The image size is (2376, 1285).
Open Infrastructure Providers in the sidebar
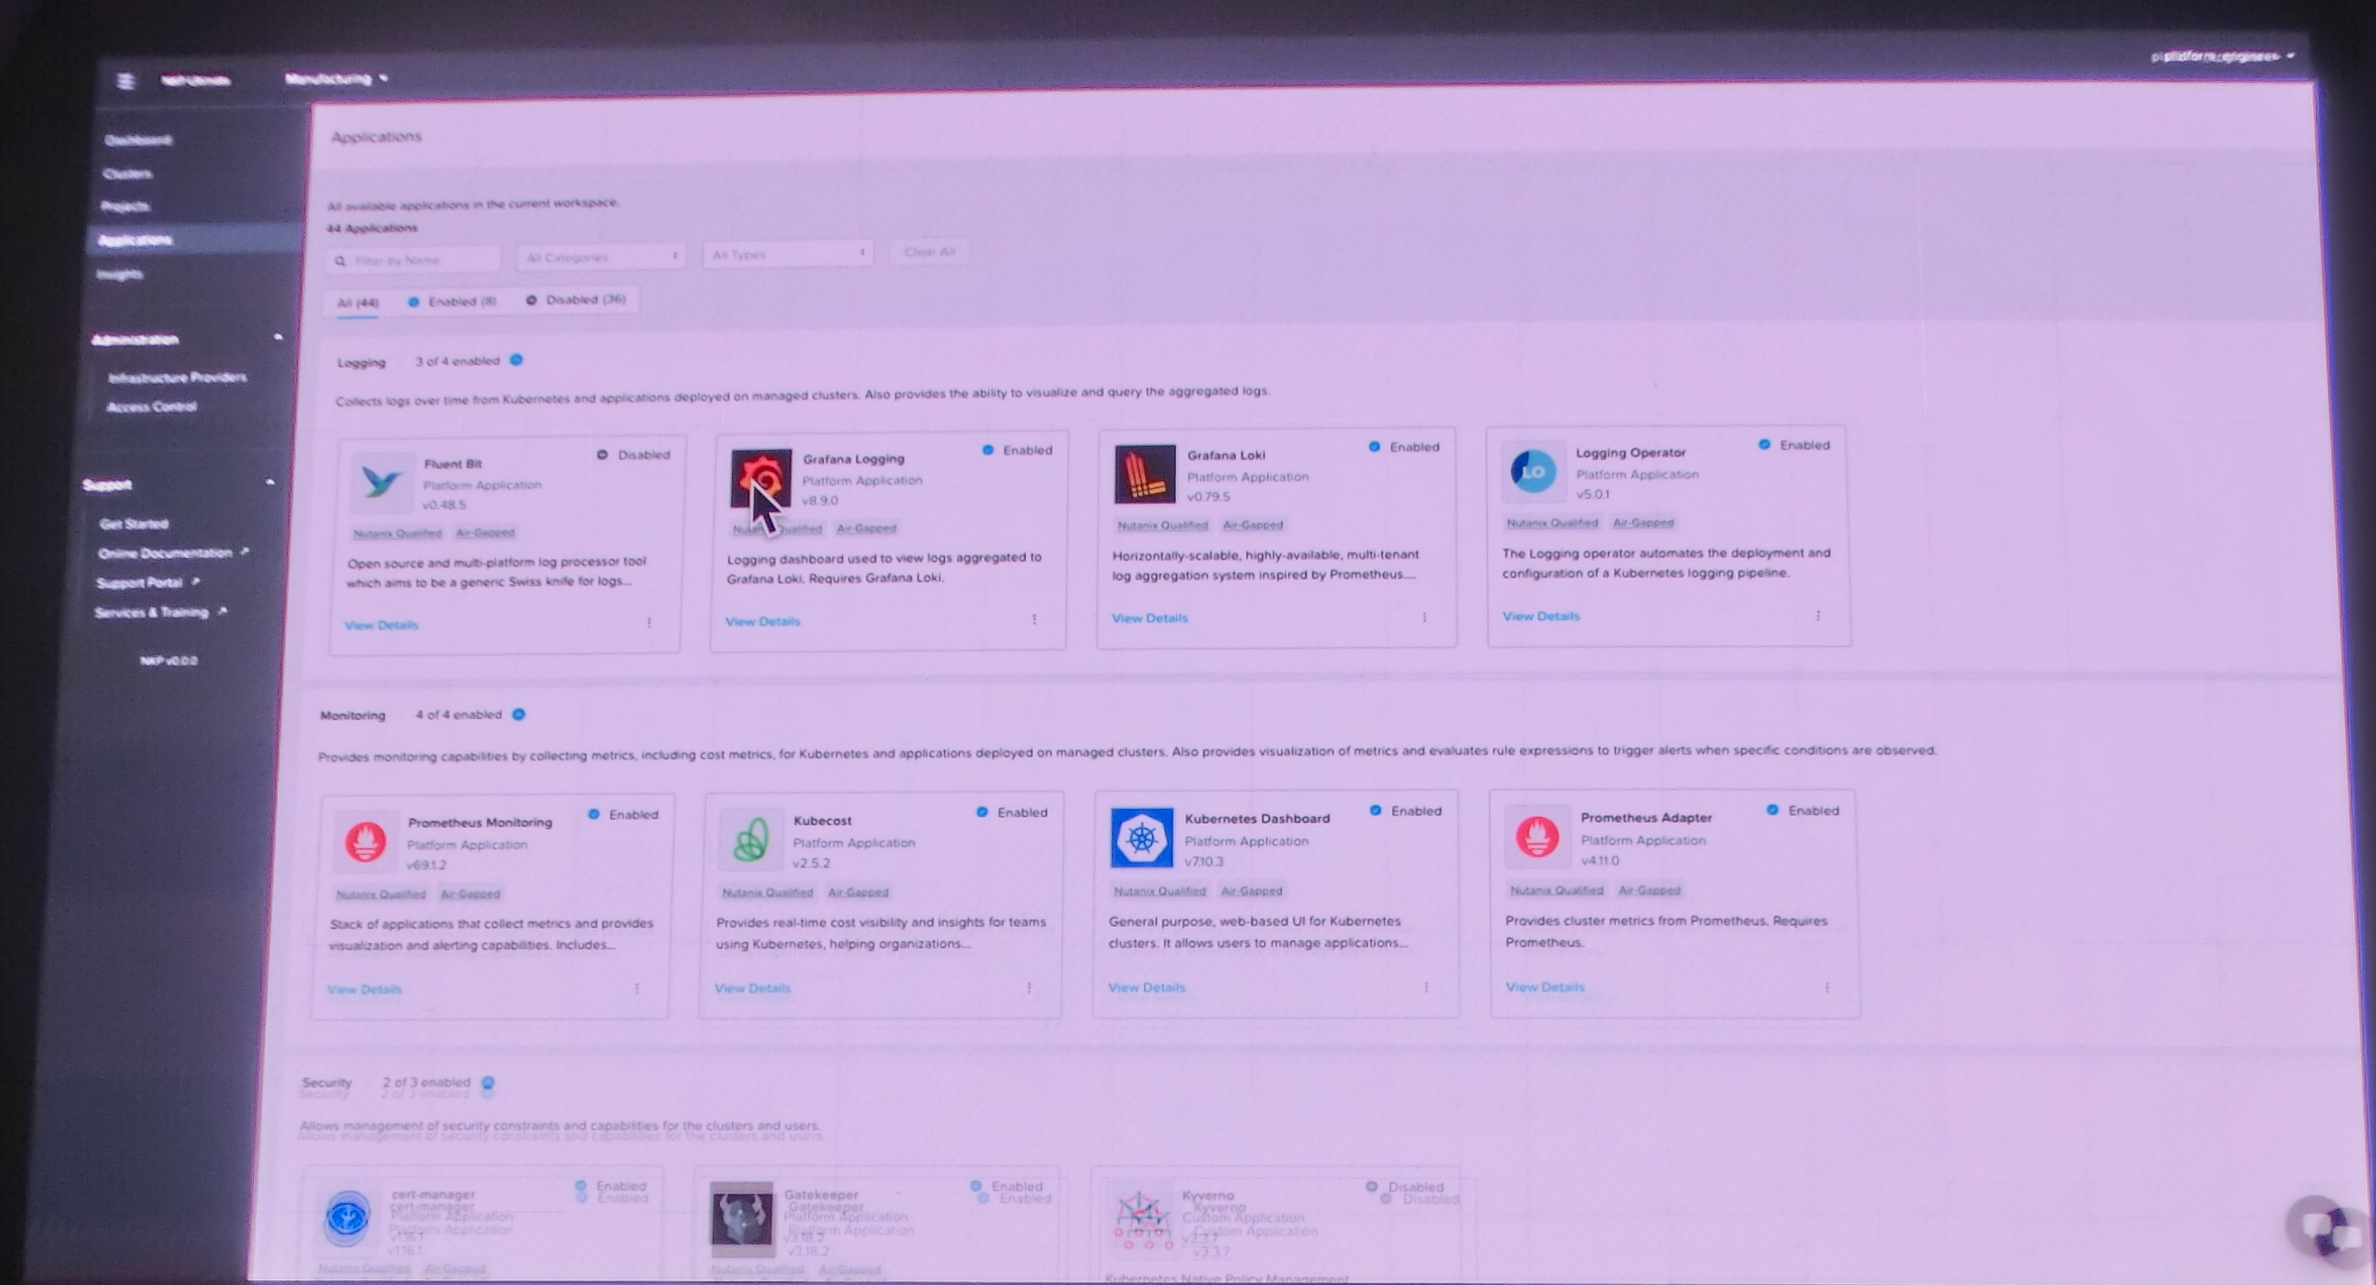click(177, 377)
